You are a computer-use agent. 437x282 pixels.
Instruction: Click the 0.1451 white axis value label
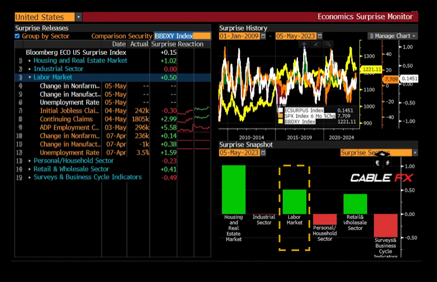(409, 79)
